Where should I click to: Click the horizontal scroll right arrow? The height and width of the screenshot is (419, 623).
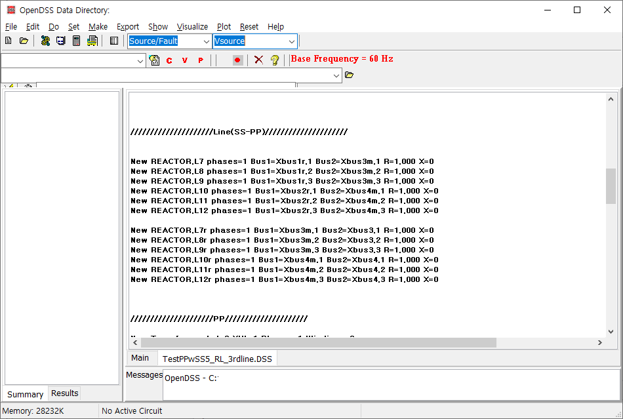[x=600, y=342]
